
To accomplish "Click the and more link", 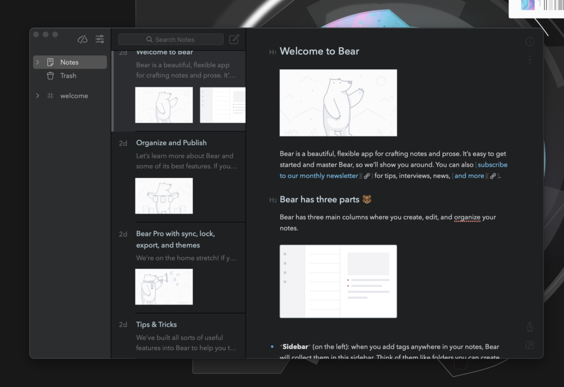I will point(469,175).
